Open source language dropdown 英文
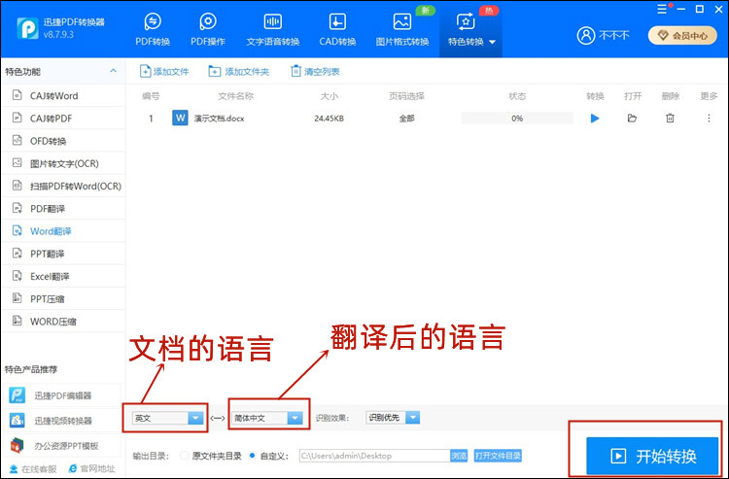Screen dimensions: 729x479 point(168,418)
